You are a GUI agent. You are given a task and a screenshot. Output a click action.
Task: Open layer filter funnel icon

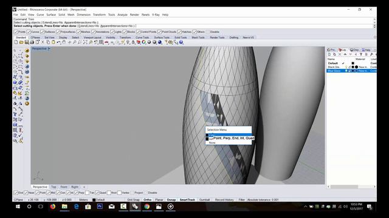click(x=361, y=54)
